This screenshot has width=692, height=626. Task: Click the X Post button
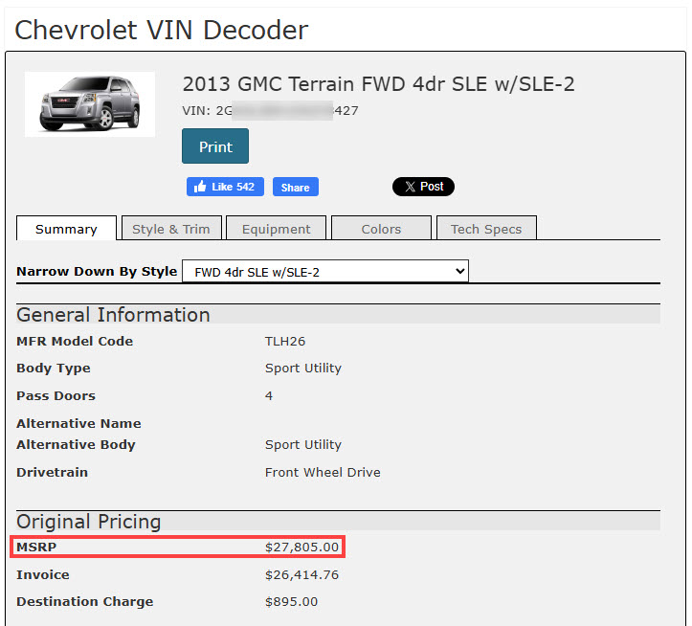pos(423,187)
